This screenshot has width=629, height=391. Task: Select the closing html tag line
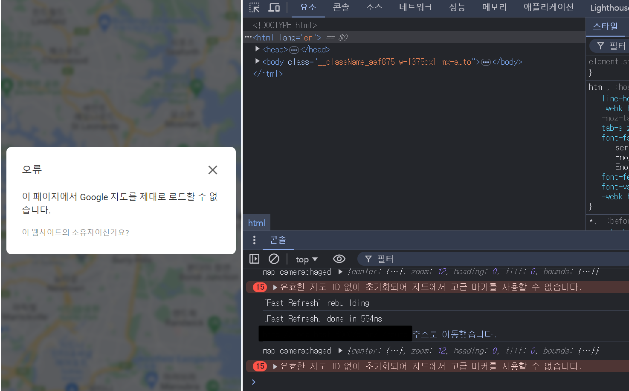[268, 74]
